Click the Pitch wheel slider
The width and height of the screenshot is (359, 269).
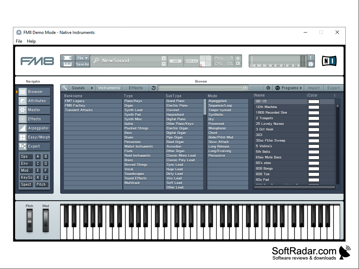click(x=29, y=220)
